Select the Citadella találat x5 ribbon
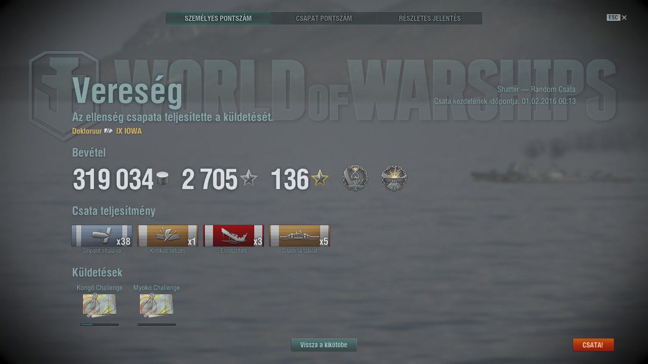Screen dimensions: 648x364 pyautogui.click(x=300, y=236)
